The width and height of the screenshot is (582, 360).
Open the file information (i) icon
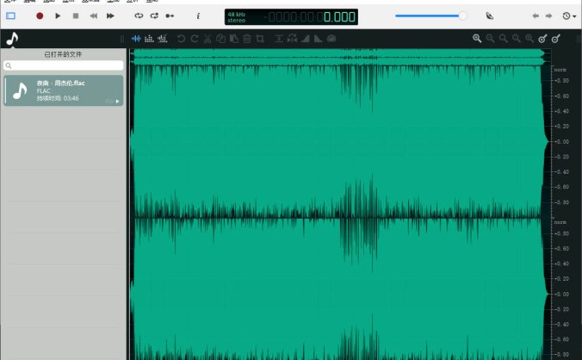click(x=198, y=16)
